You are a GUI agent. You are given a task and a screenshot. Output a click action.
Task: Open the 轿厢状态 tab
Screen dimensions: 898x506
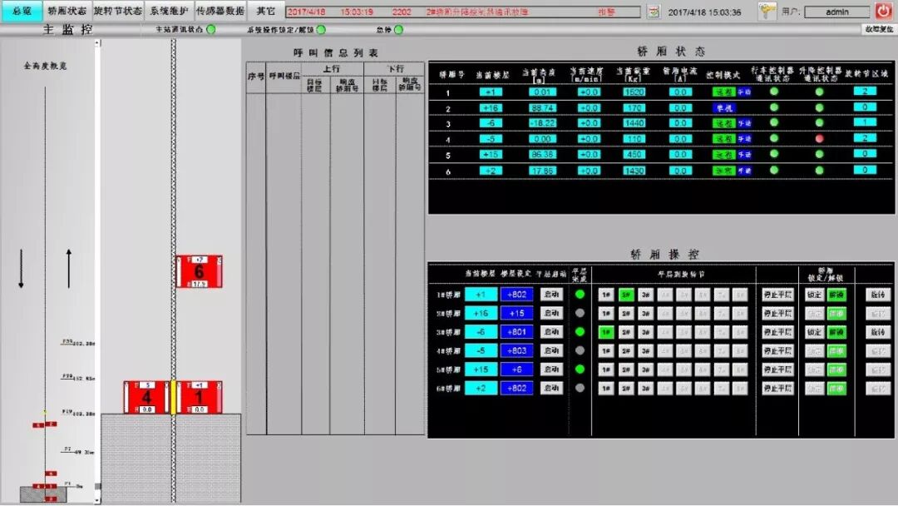pyautogui.click(x=67, y=12)
